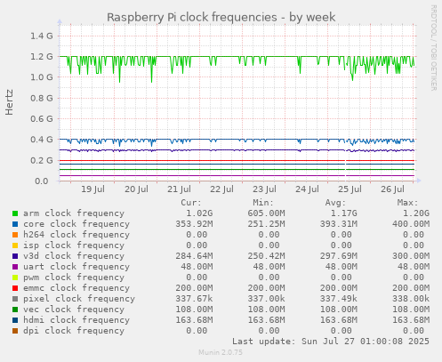This screenshot has height=362, width=442.
Task: Click arm average value 1.17G
Action: 344,213
